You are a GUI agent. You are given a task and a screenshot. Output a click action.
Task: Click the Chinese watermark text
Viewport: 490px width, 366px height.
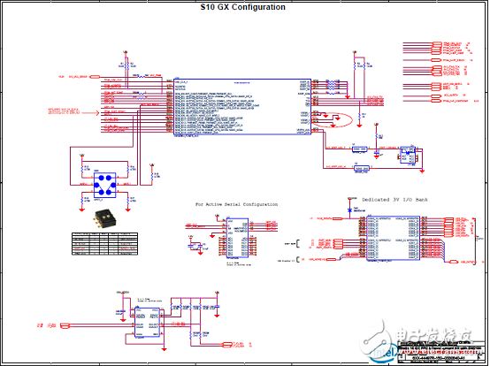(x=433, y=335)
